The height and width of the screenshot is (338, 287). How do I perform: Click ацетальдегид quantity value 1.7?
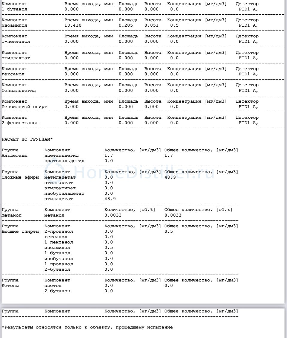tap(108, 156)
